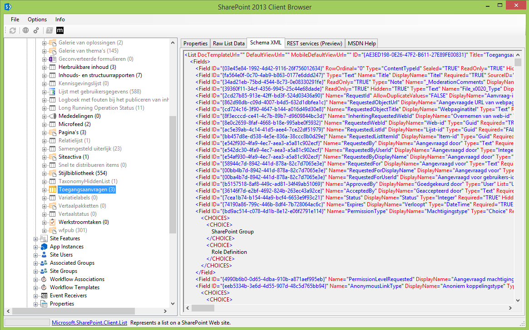Click the Workflow Associations icon
Viewport: 529px width, 330px height.
click(x=44, y=279)
